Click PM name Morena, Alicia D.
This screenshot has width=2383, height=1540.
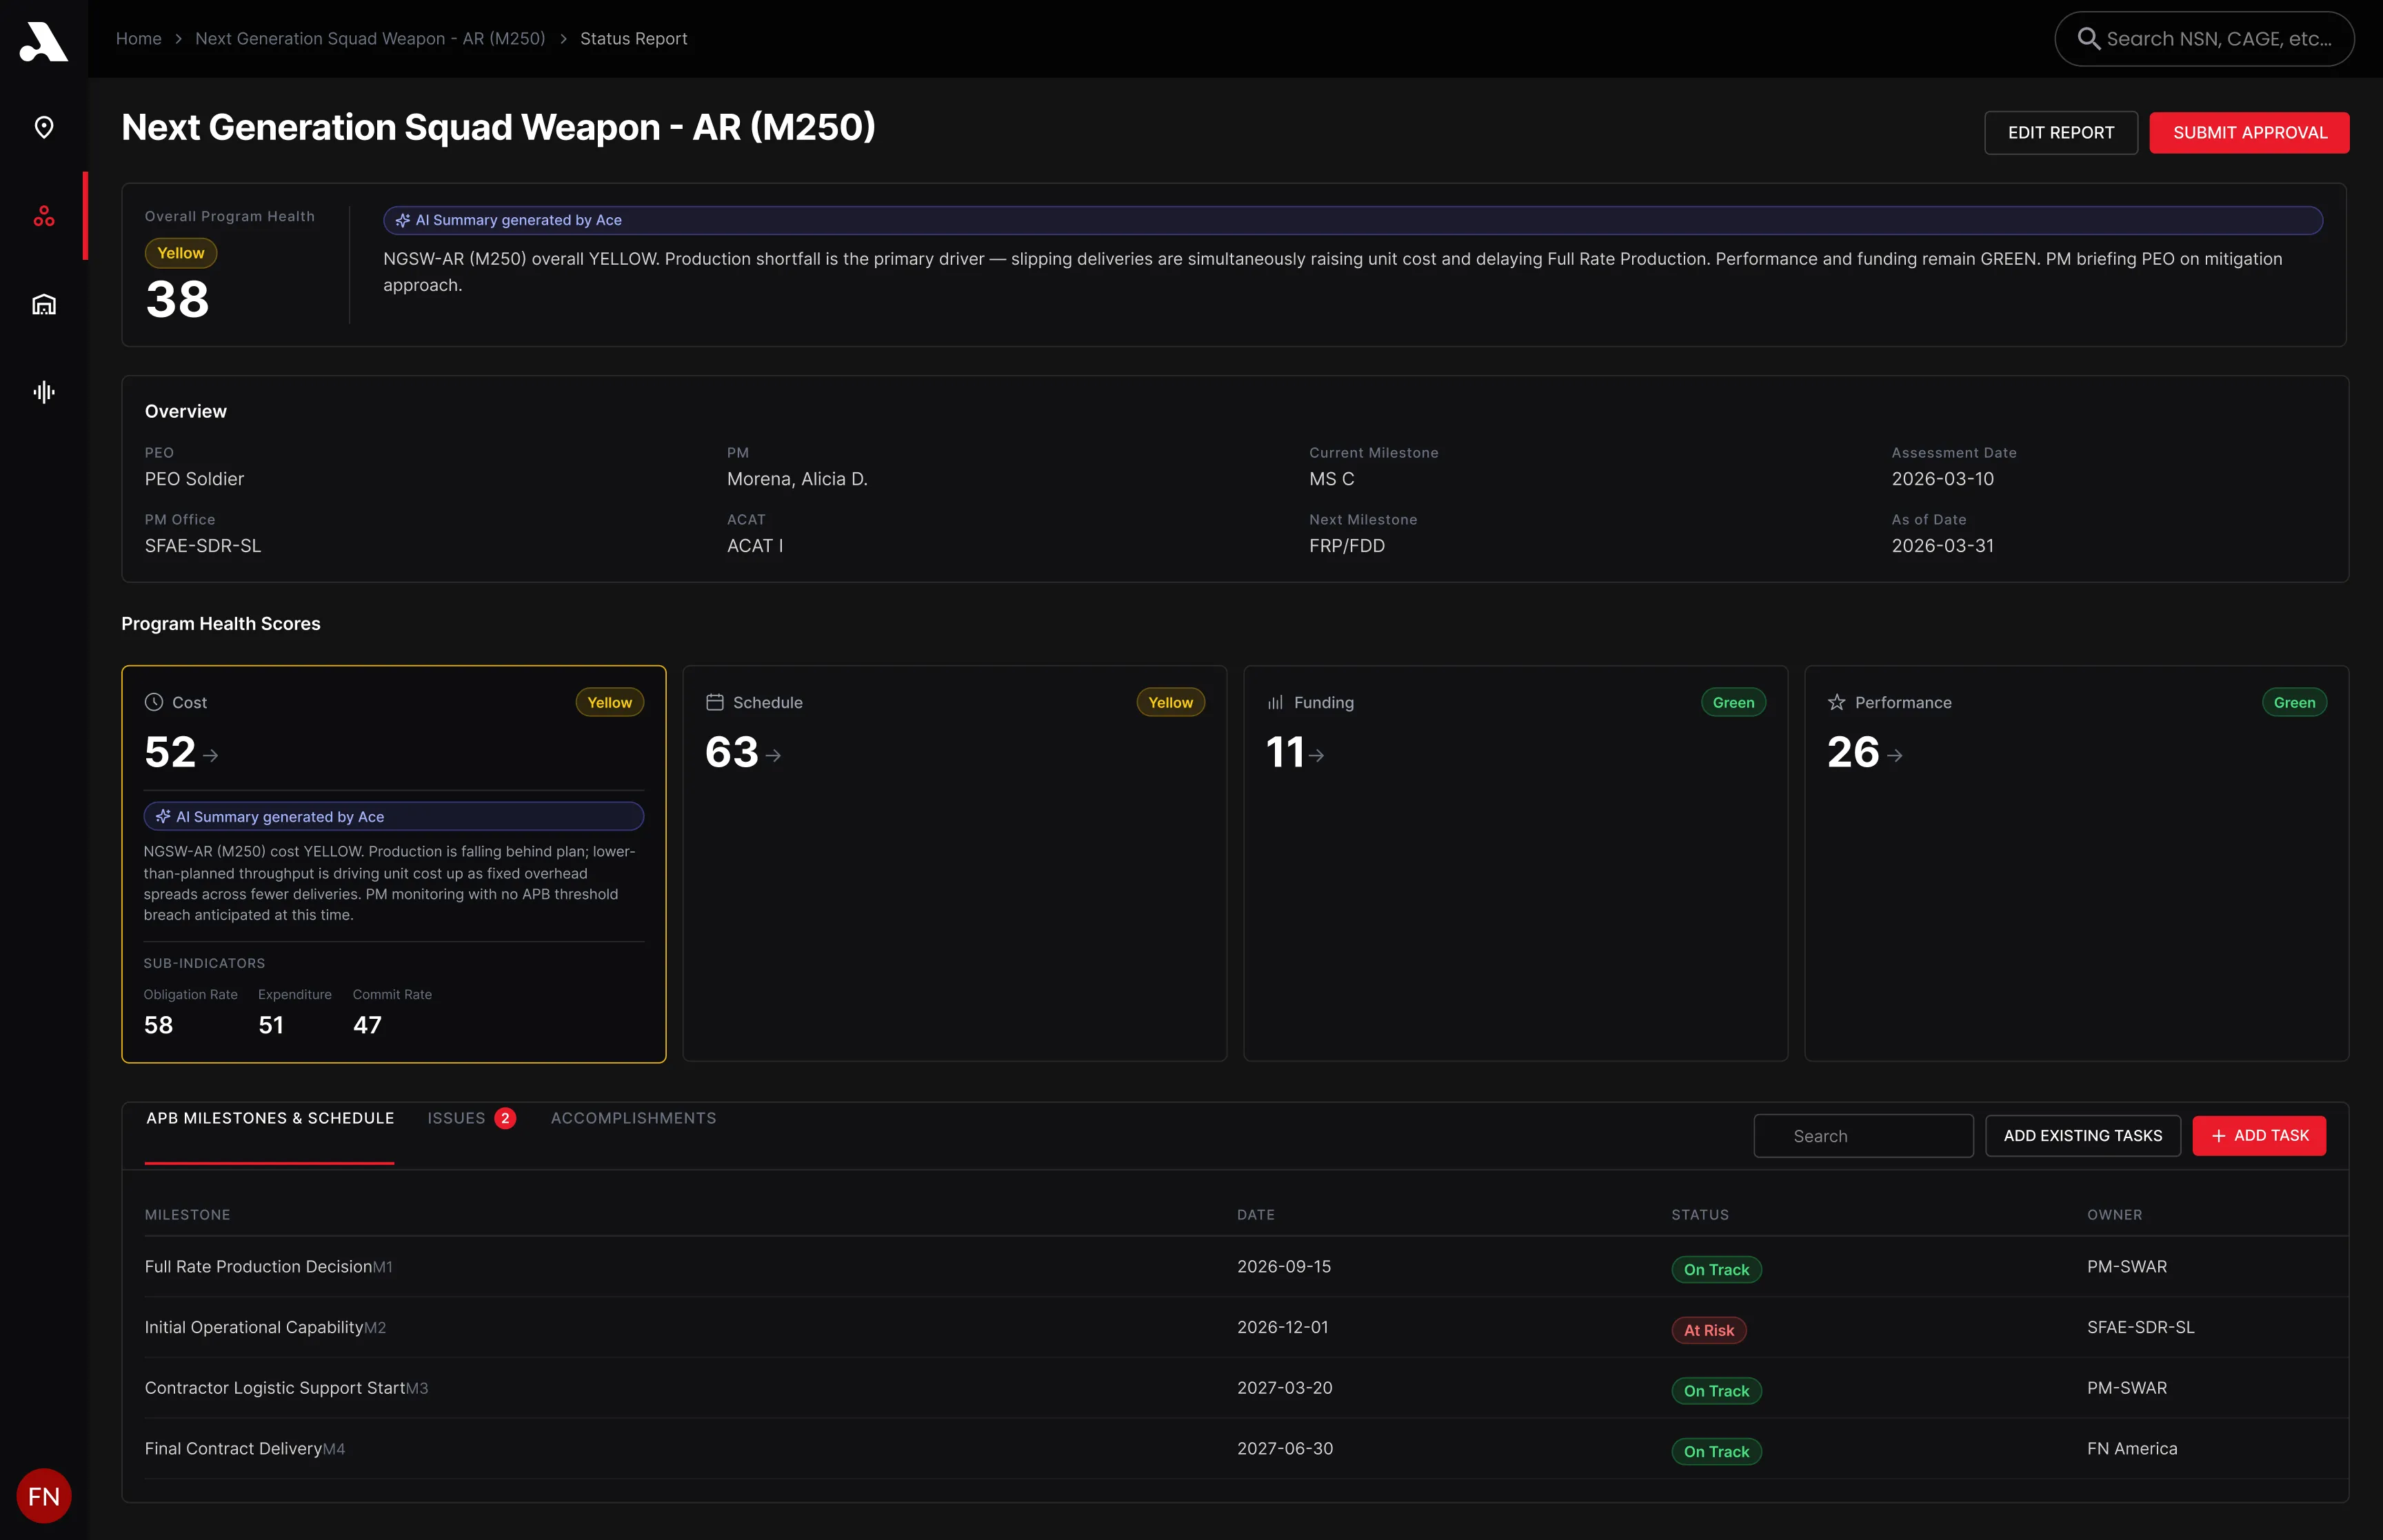click(x=797, y=479)
